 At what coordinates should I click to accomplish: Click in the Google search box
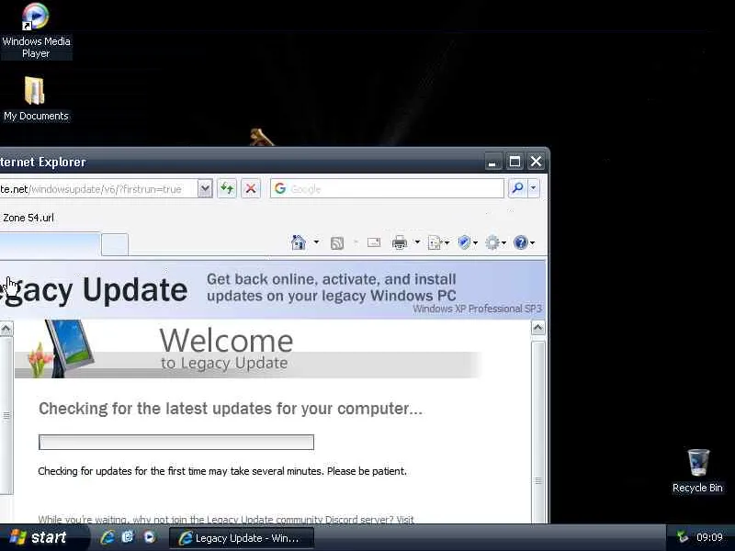point(387,188)
